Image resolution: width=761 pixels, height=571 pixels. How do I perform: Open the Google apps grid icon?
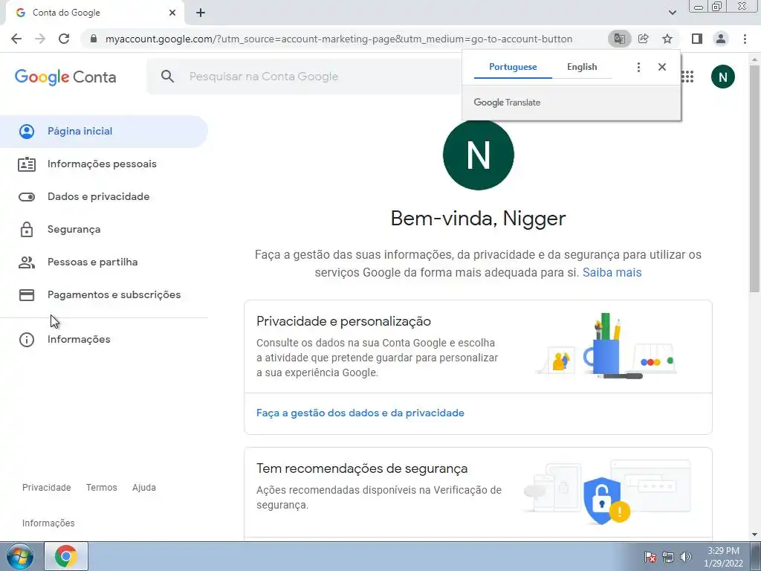point(687,77)
